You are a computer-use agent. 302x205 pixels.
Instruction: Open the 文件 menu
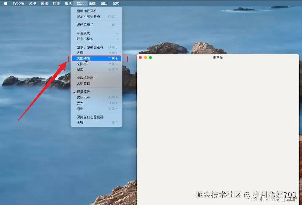(x=32, y=3)
